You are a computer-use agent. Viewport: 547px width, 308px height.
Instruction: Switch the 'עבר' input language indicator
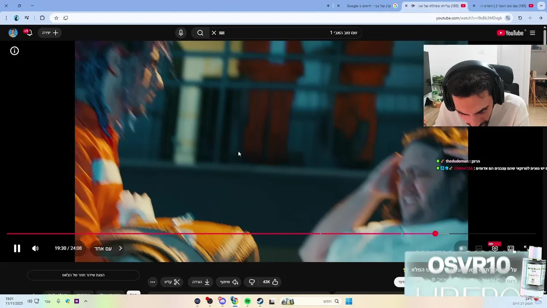click(47, 302)
